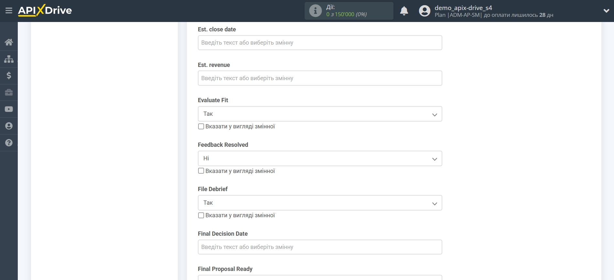Click the Est. revenue input field
614x280 pixels.
click(x=320, y=78)
